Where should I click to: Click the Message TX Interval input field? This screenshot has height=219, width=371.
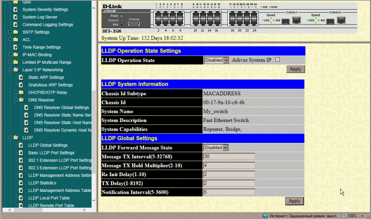pos(229,156)
